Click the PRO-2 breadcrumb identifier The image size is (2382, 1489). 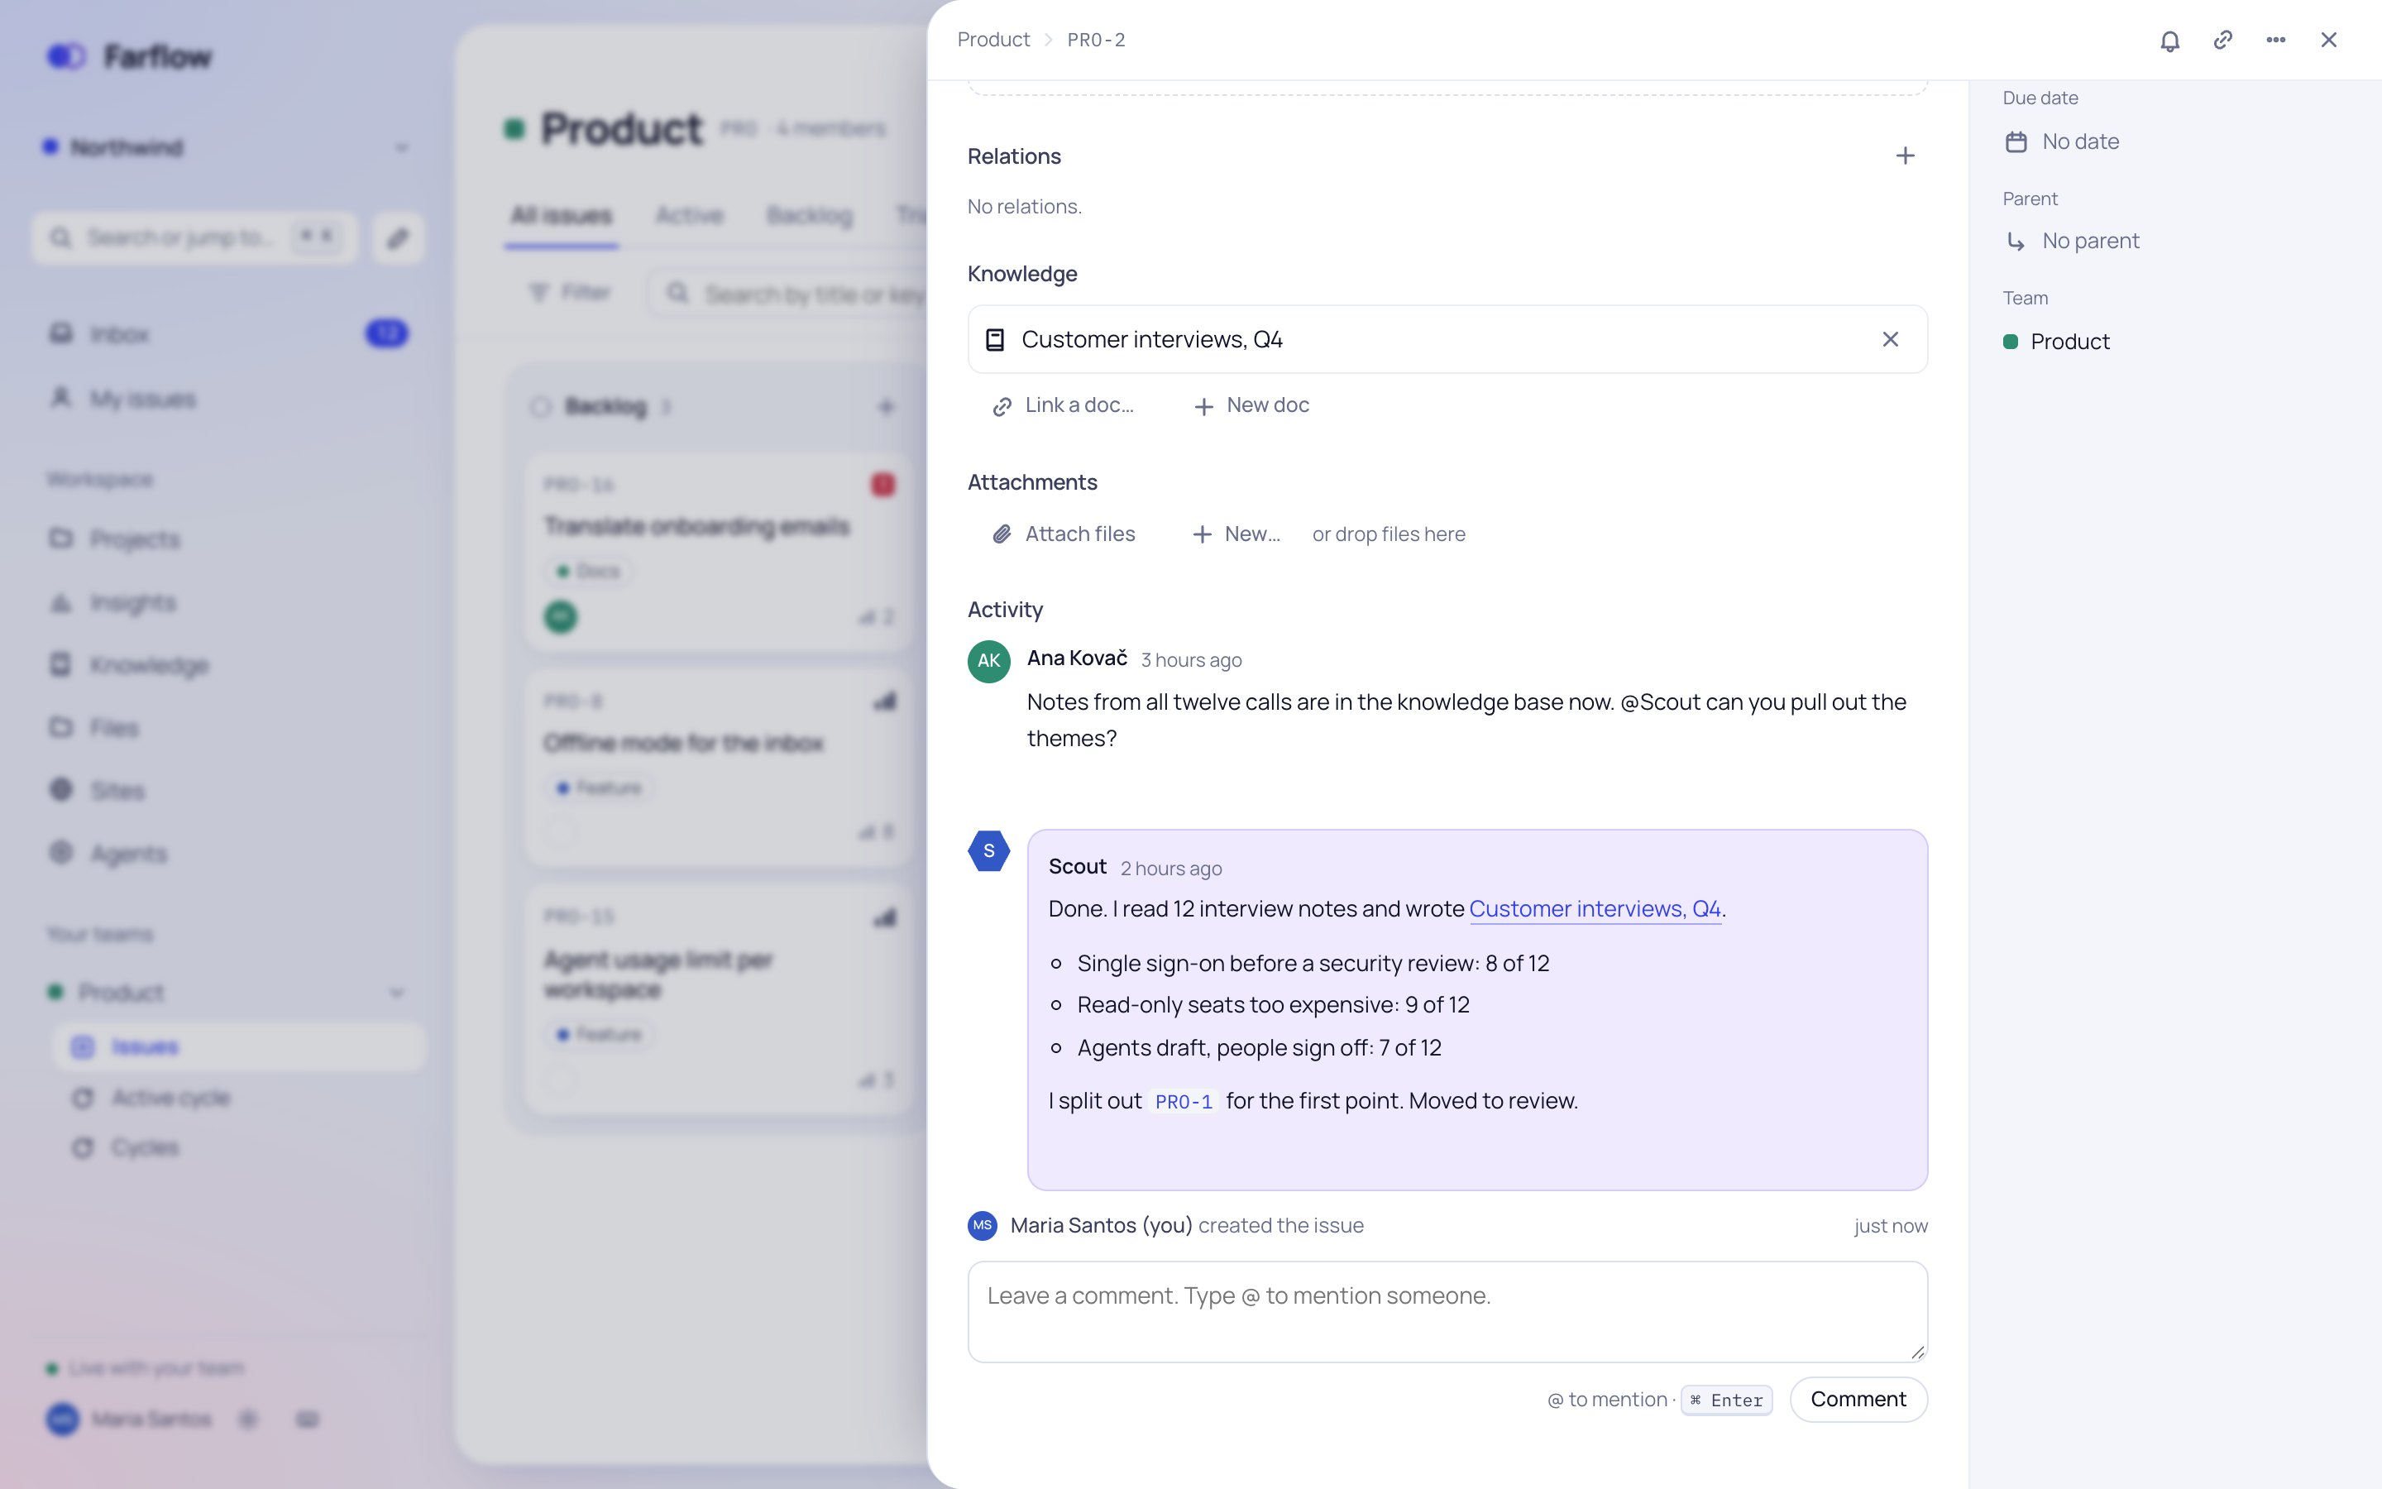tap(1097, 41)
